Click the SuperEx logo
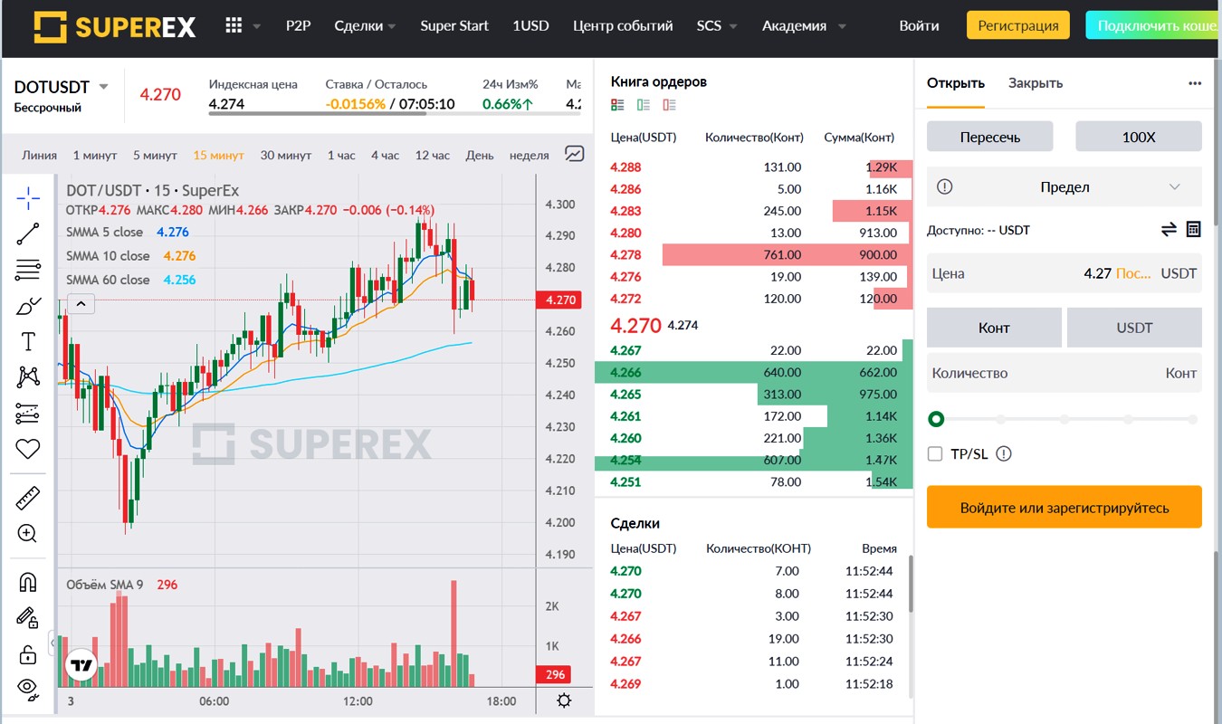The height and width of the screenshot is (724, 1222). pos(115,27)
